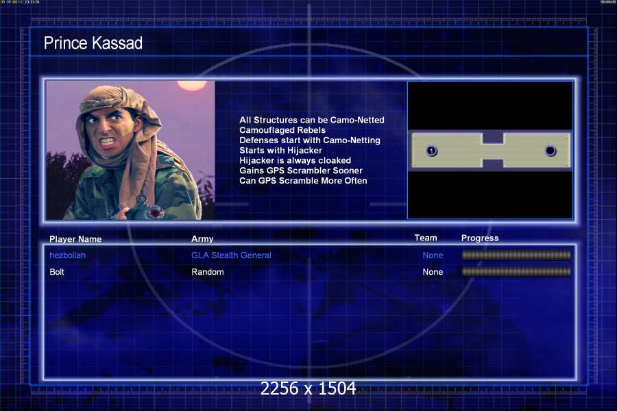
Task: Click hezbollah's team value None
Action: [433, 256]
